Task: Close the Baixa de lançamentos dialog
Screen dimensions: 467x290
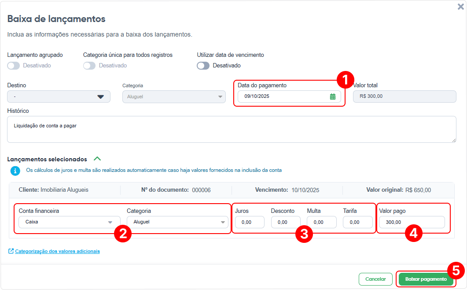Action: pos(460,7)
